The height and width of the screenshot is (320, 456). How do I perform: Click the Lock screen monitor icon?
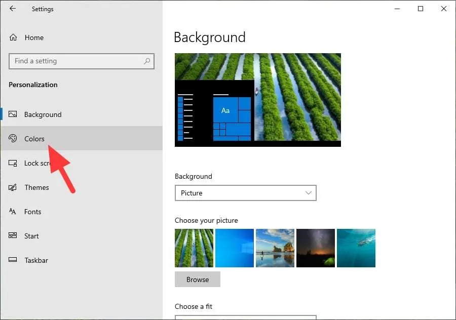pos(13,163)
